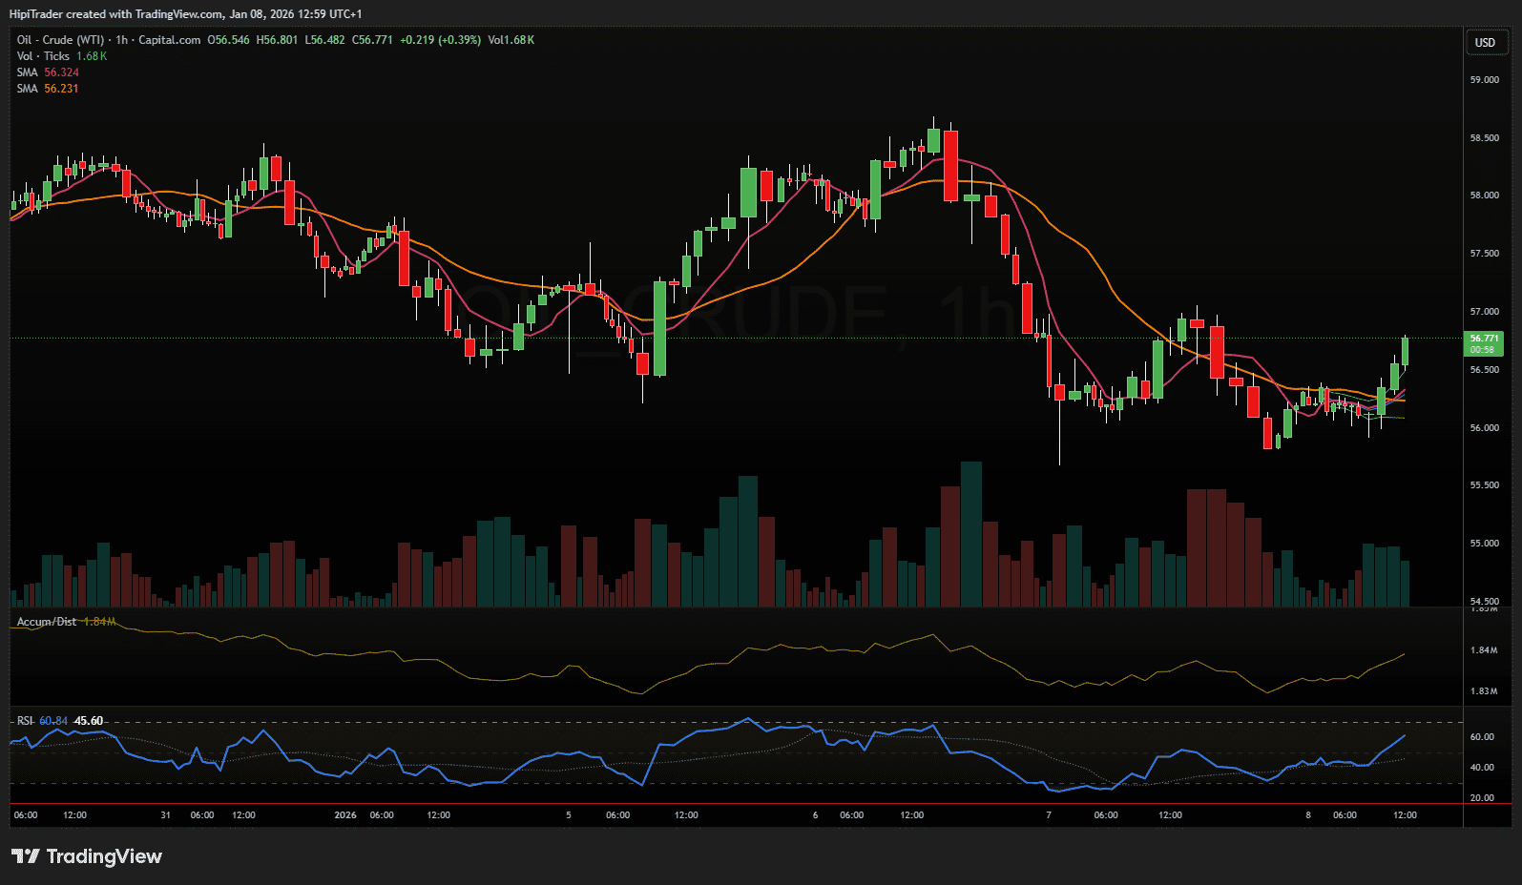The image size is (1522, 885).
Task: Click the RSI indicator label
Action: pyautogui.click(x=25, y=721)
